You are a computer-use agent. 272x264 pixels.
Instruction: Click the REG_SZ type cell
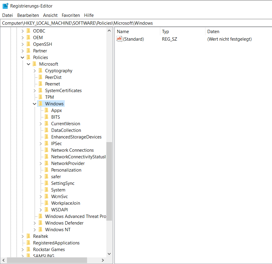tap(170, 39)
